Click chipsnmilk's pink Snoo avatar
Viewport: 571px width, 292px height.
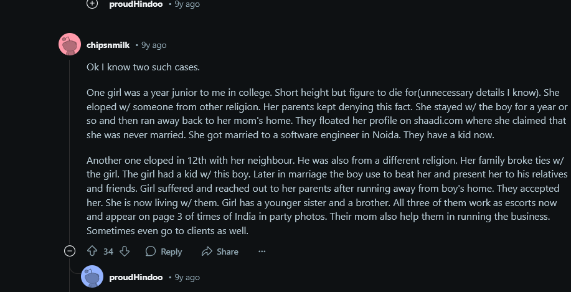[70, 44]
